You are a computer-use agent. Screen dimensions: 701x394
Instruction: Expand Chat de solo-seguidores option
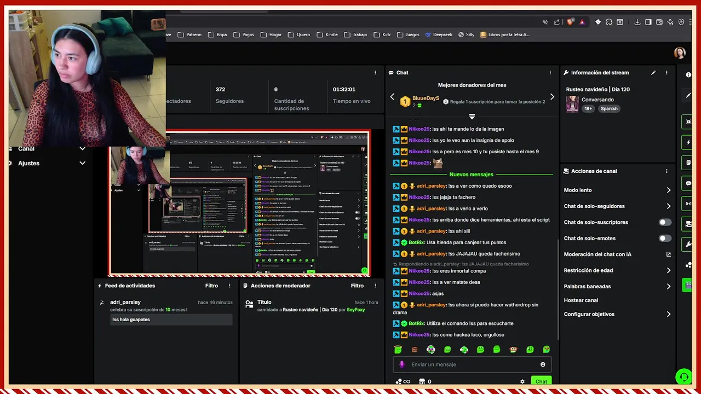617,206
